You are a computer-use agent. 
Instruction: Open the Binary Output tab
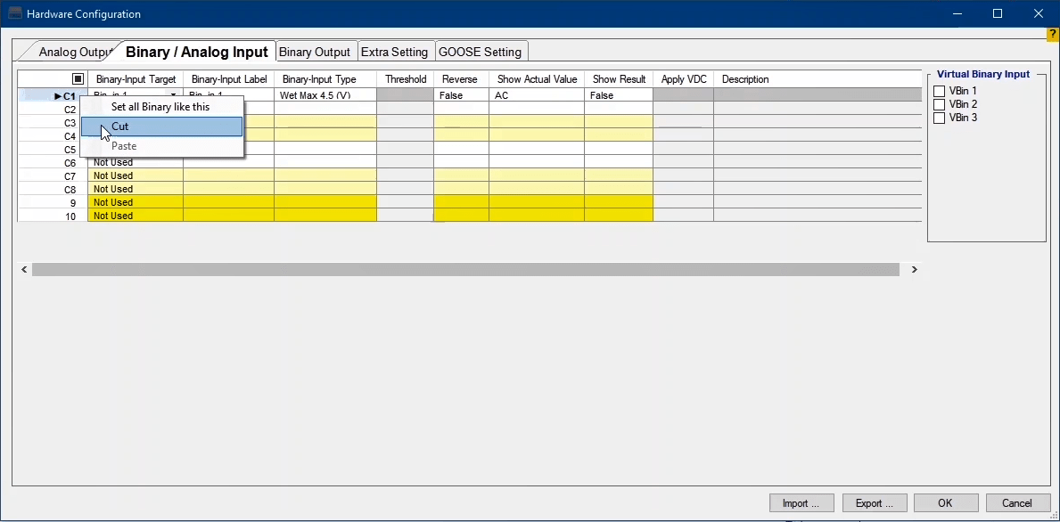click(316, 52)
